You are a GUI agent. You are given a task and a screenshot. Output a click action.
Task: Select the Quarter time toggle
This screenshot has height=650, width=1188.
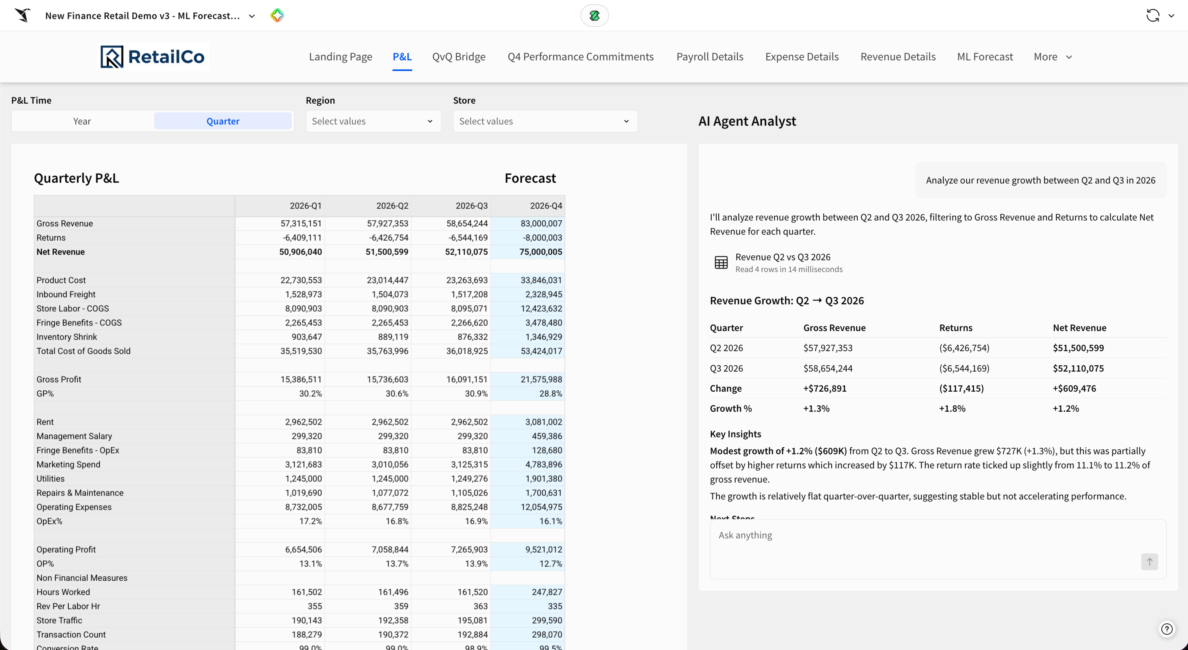tap(223, 121)
